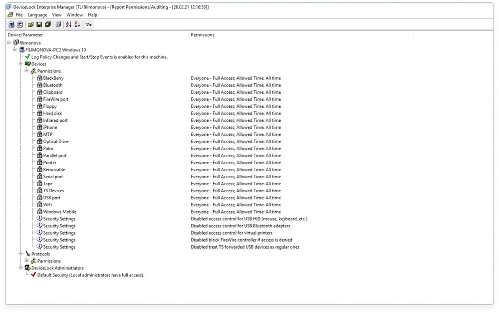Click 'Disabled access control for USB HID' text

point(249,219)
